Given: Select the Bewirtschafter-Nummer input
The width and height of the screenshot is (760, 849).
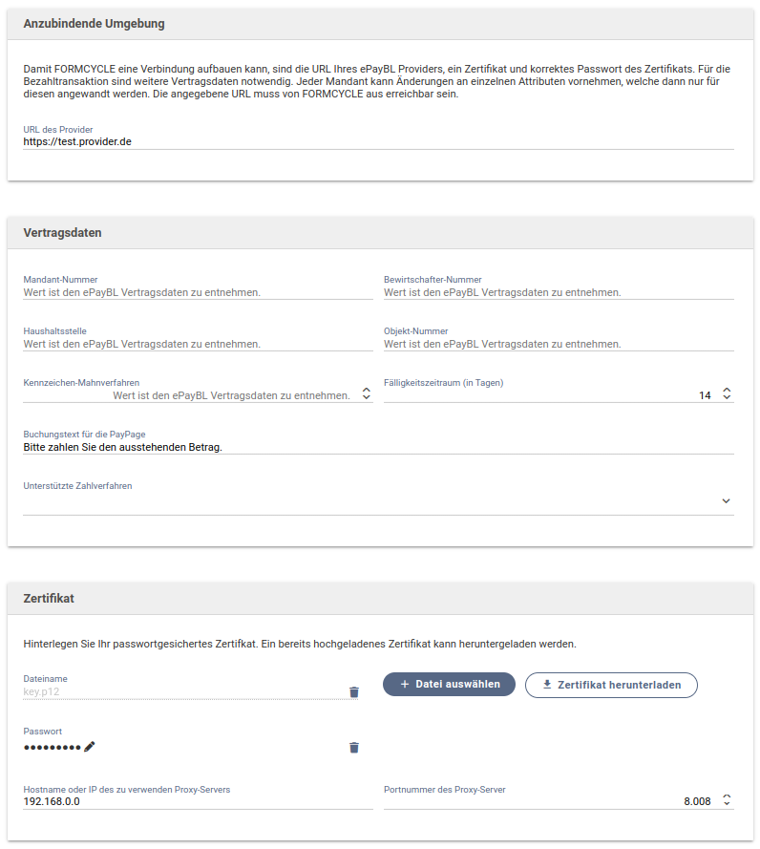Looking at the screenshot, I should [x=559, y=292].
